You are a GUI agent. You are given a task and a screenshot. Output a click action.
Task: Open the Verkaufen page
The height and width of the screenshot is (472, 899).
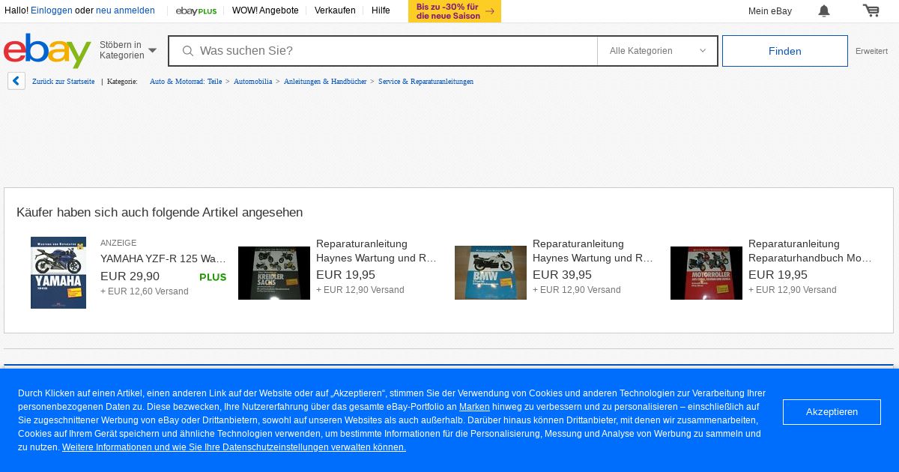(335, 10)
